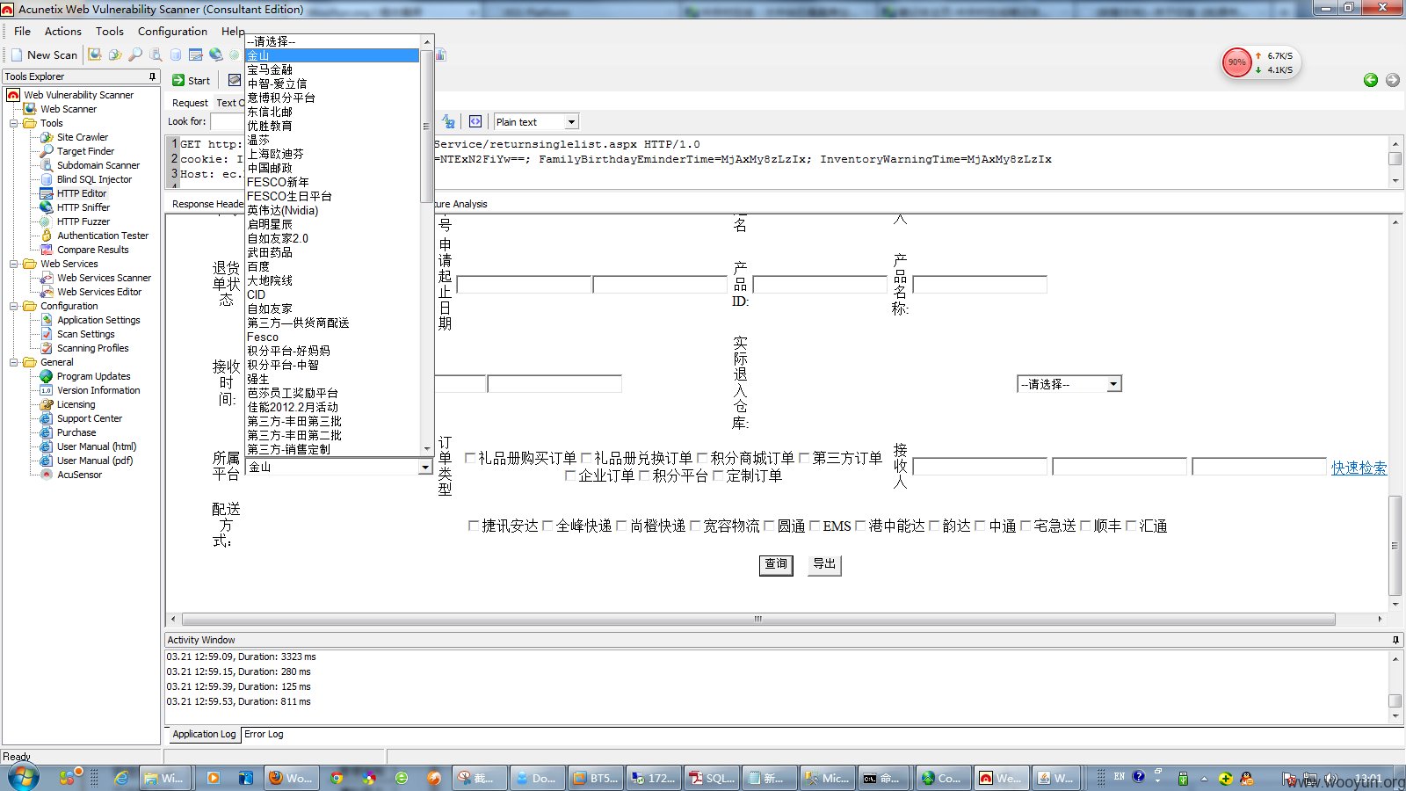The height and width of the screenshot is (791, 1406).
Task: Open the Actions menu
Action: click(63, 31)
